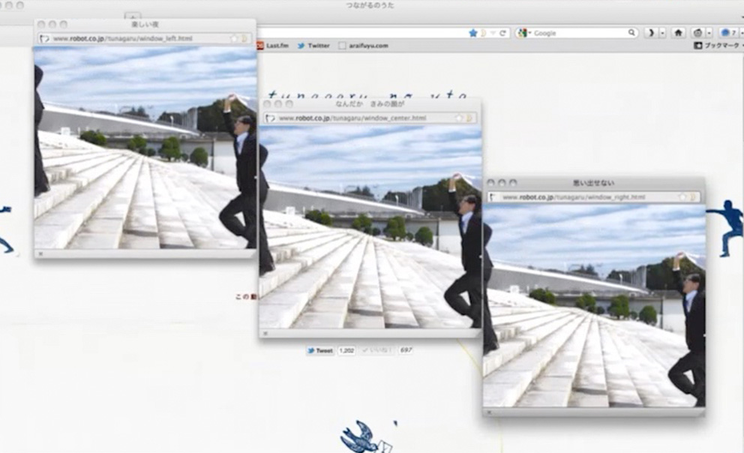Click the site icon in window_center address bar
This screenshot has height=453, width=744.
click(270, 118)
